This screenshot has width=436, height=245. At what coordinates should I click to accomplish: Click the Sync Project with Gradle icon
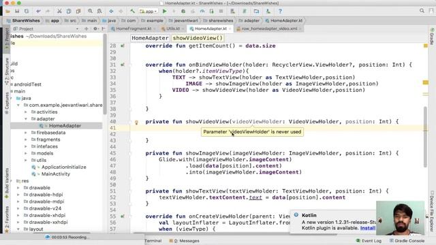(x=245, y=12)
